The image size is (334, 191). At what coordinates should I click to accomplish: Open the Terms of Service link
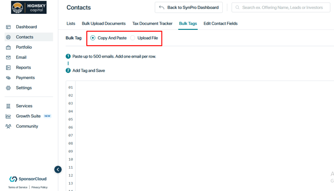tap(18, 188)
